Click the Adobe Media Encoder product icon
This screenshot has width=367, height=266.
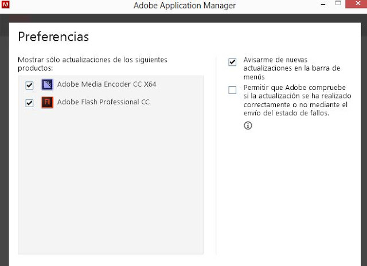[47, 85]
